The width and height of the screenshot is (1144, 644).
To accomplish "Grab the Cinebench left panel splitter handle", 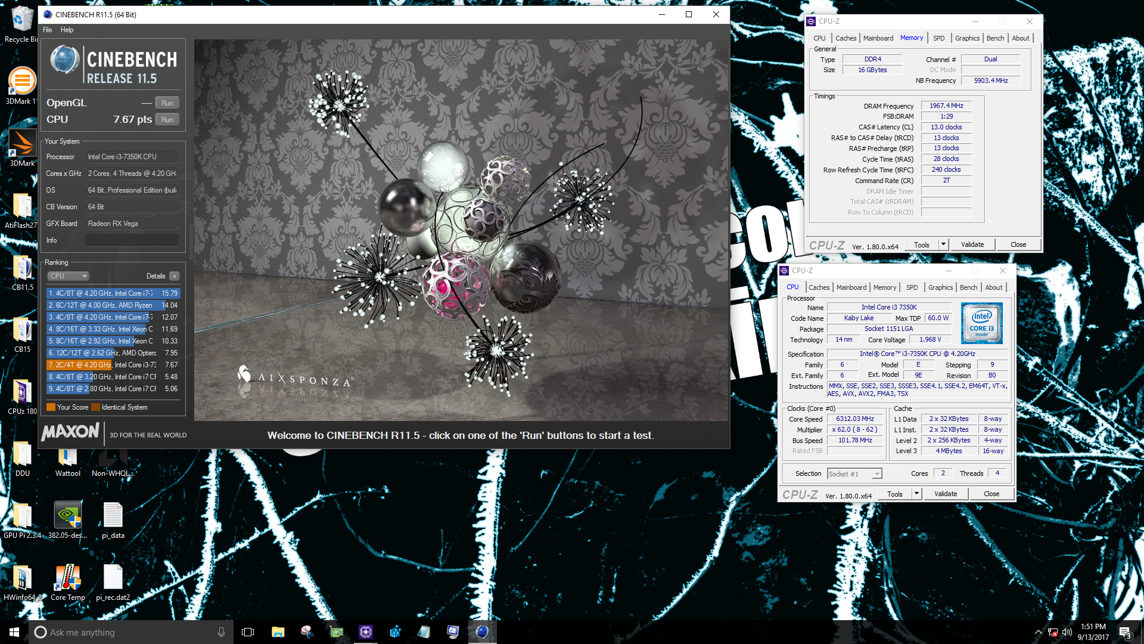I will click(191, 241).
